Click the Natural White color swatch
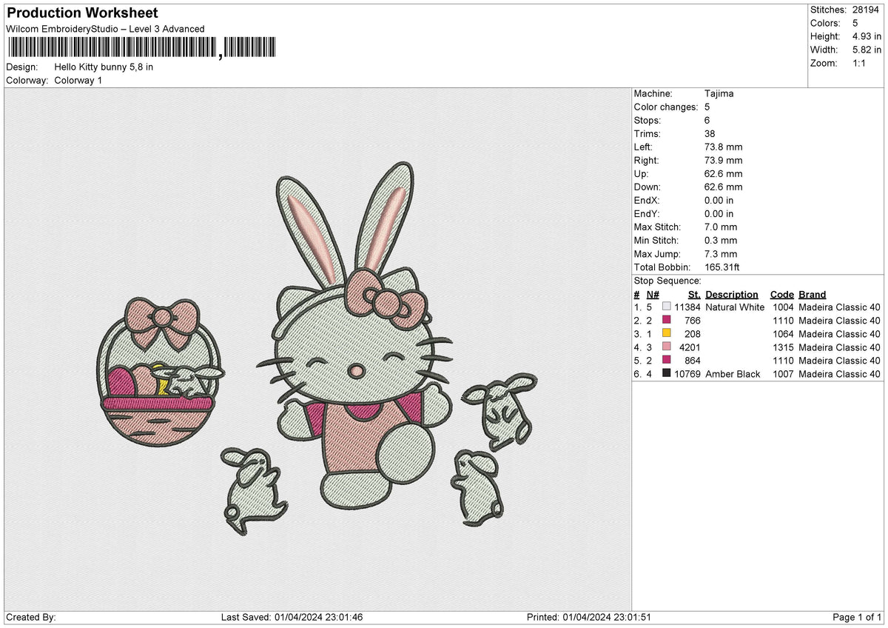 point(667,307)
